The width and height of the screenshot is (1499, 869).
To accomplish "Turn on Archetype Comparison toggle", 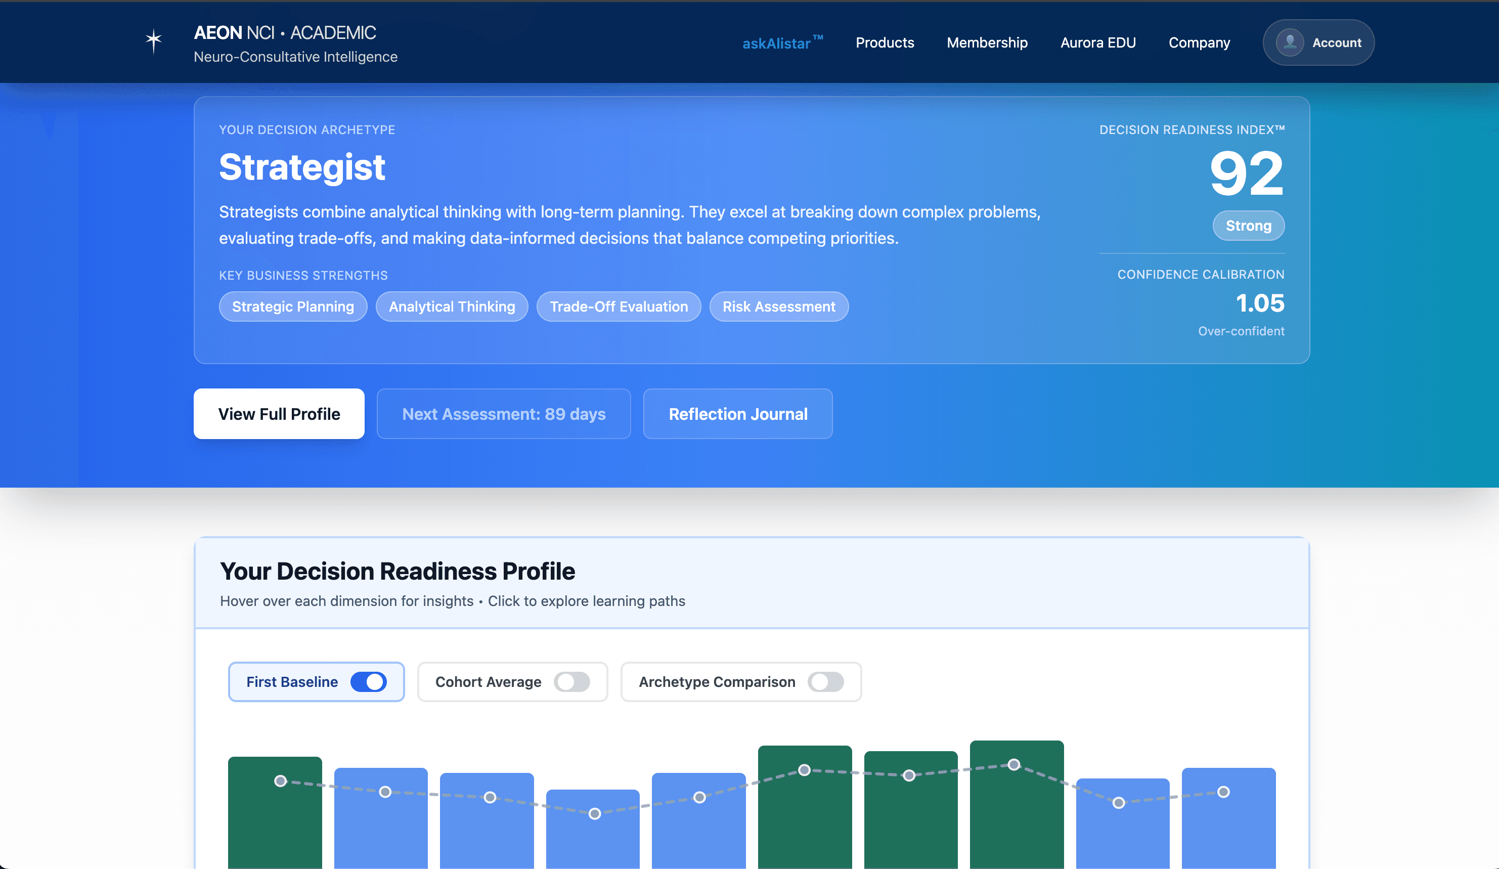I will coord(825,682).
